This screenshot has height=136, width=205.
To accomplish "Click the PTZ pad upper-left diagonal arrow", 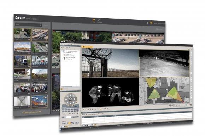I will 67,96.
